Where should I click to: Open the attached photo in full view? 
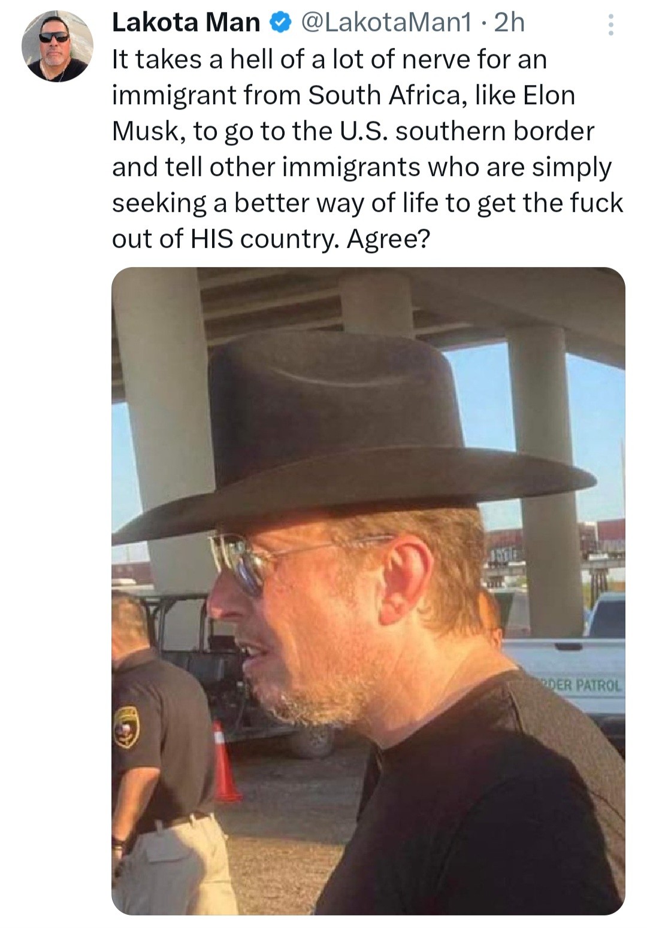[368, 590]
